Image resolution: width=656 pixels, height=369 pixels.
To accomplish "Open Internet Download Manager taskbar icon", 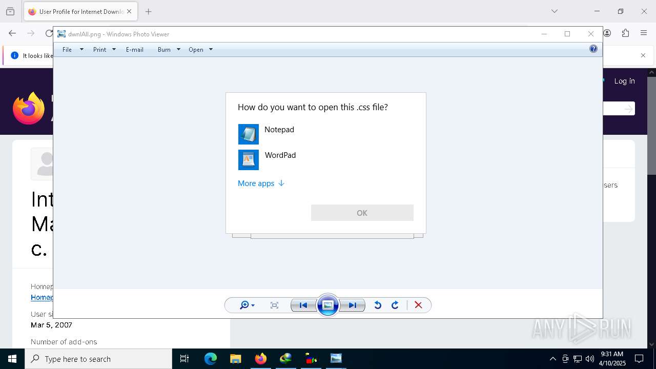I will pyautogui.click(x=285, y=359).
